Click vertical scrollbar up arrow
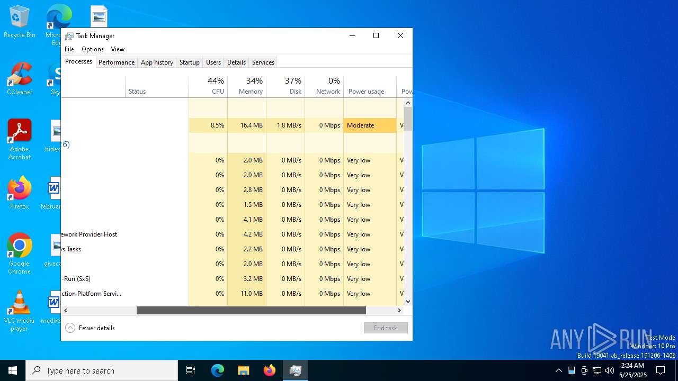The width and height of the screenshot is (678, 381). click(408, 103)
